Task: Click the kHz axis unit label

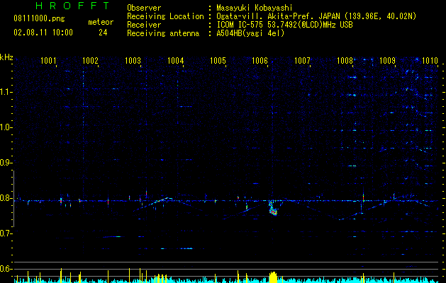Action: point(6,57)
